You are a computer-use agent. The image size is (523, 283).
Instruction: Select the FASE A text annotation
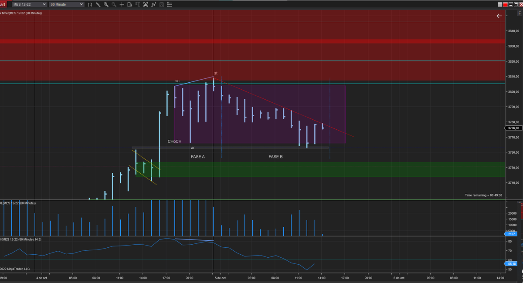click(197, 157)
